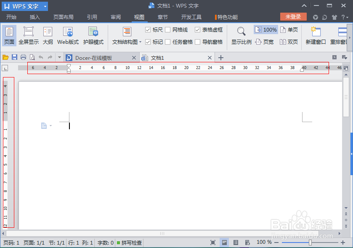Click the ruler tab stop selector
The width and height of the screenshot is (353, 248).
tap(5, 68)
